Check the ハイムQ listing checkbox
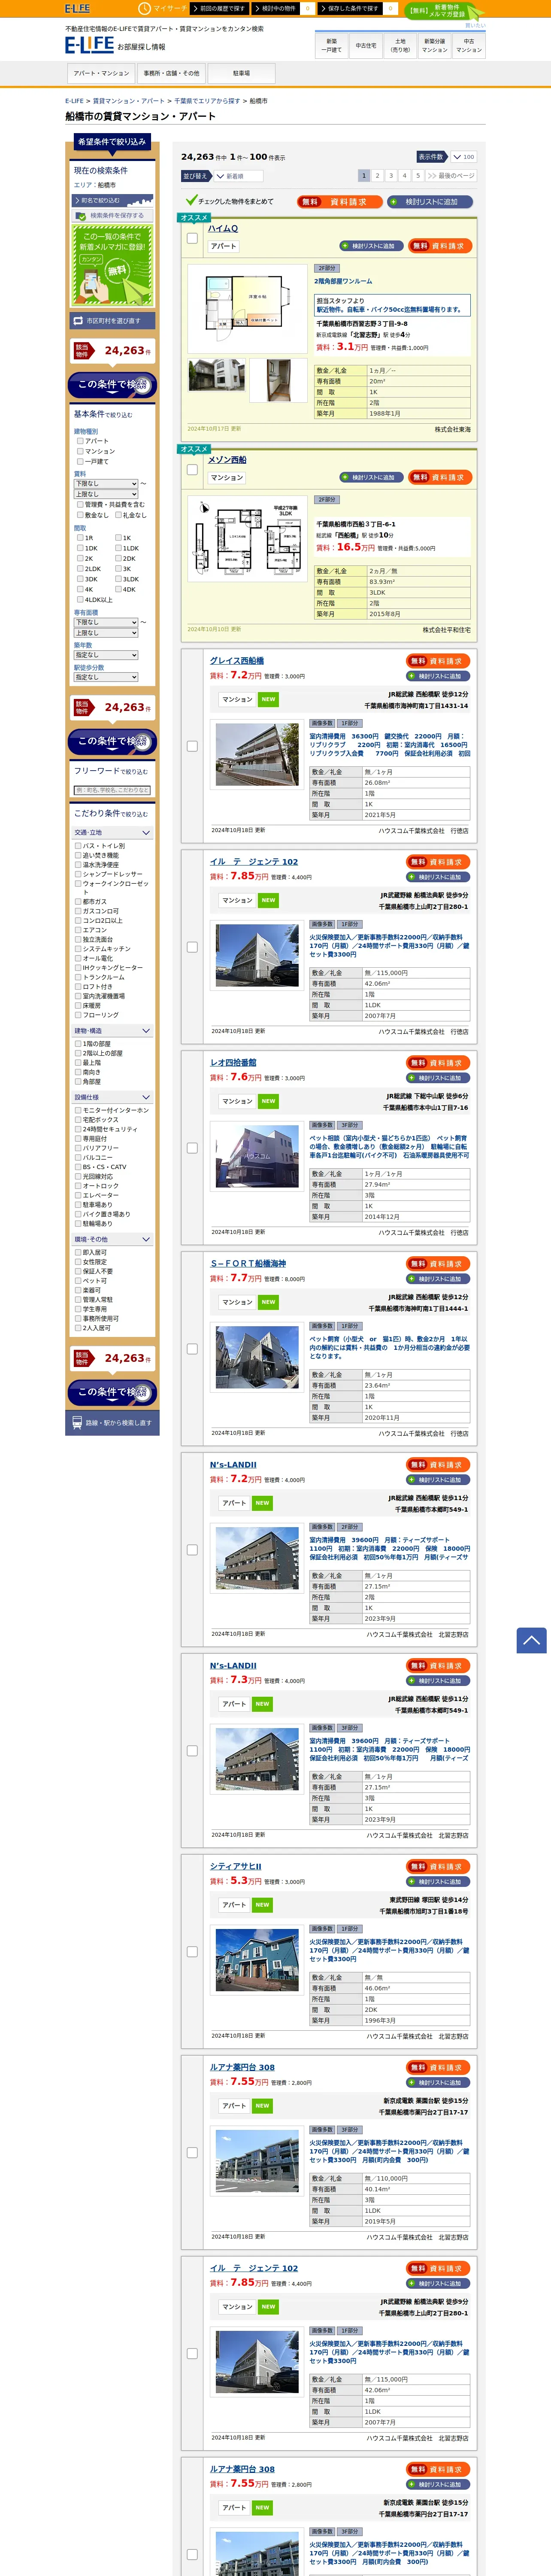Image resolution: width=551 pixels, height=2576 pixels. tap(192, 238)
